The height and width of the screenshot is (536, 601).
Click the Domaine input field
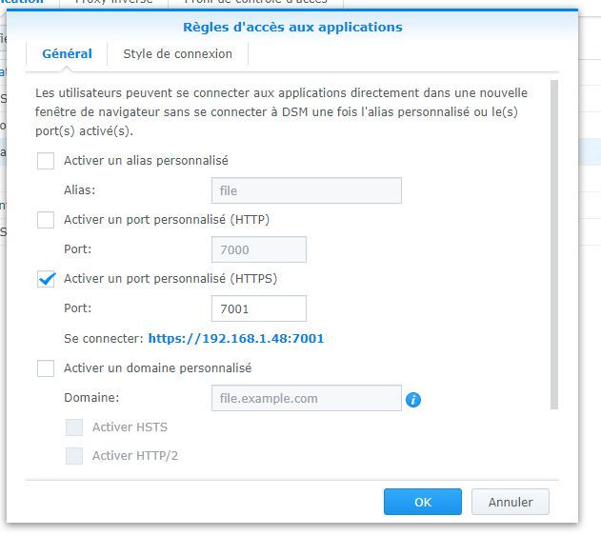pyautogui.click(x=307, y=398)
